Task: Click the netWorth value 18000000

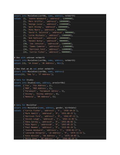Action: pos(63,27)
